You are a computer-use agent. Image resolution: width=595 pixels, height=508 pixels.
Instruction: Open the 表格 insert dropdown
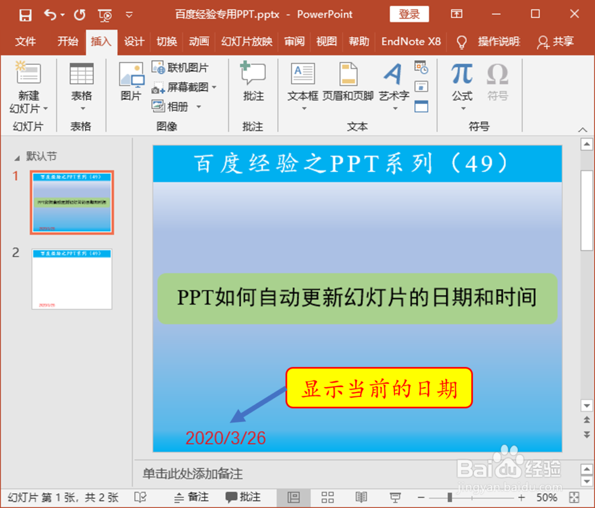click(82, 87)
